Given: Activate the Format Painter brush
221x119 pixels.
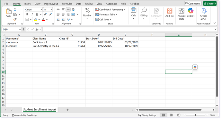Looking at the screenshot, I should (15, 19).
